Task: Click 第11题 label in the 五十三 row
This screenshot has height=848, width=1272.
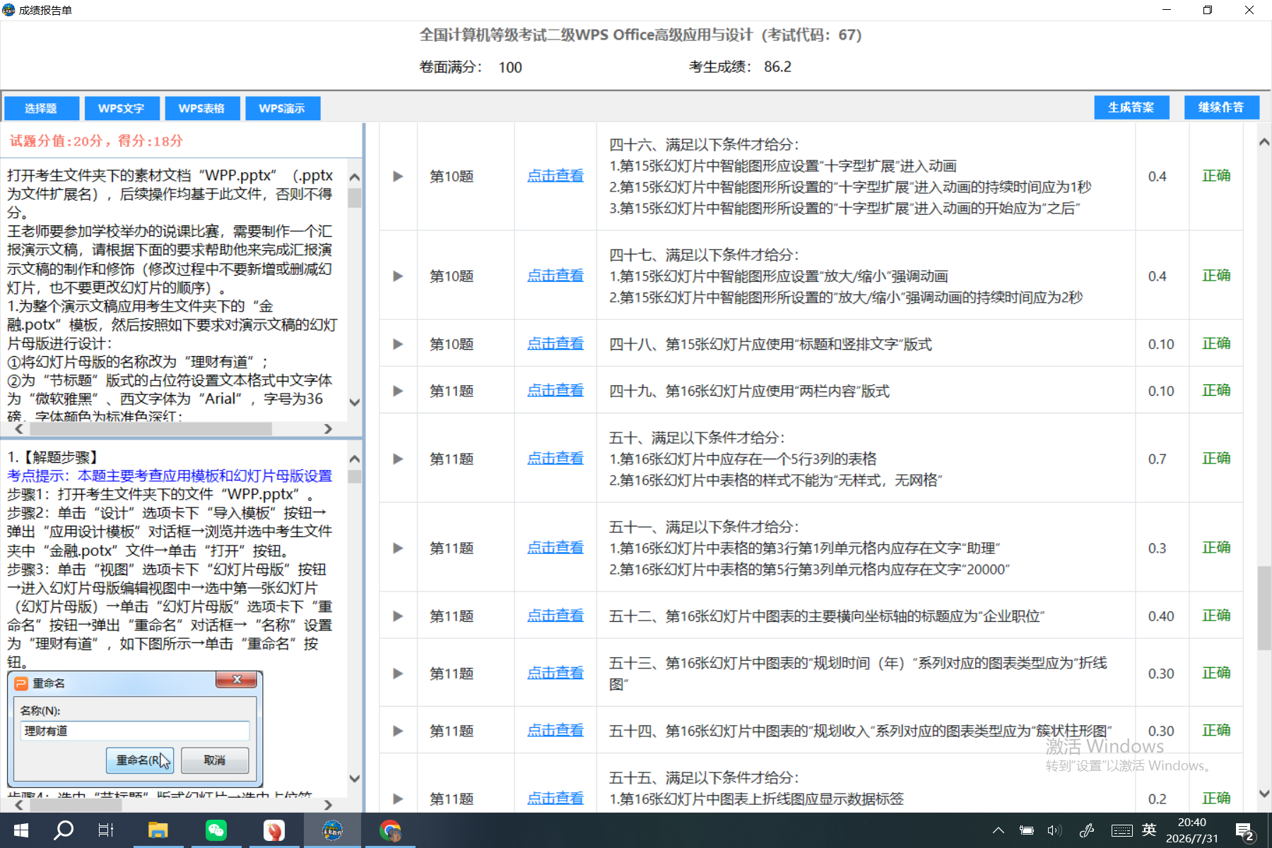Action: (452, 673)
